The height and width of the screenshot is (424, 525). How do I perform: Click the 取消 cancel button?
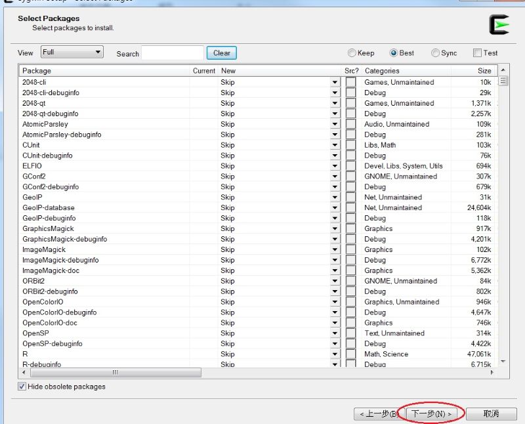491,414
